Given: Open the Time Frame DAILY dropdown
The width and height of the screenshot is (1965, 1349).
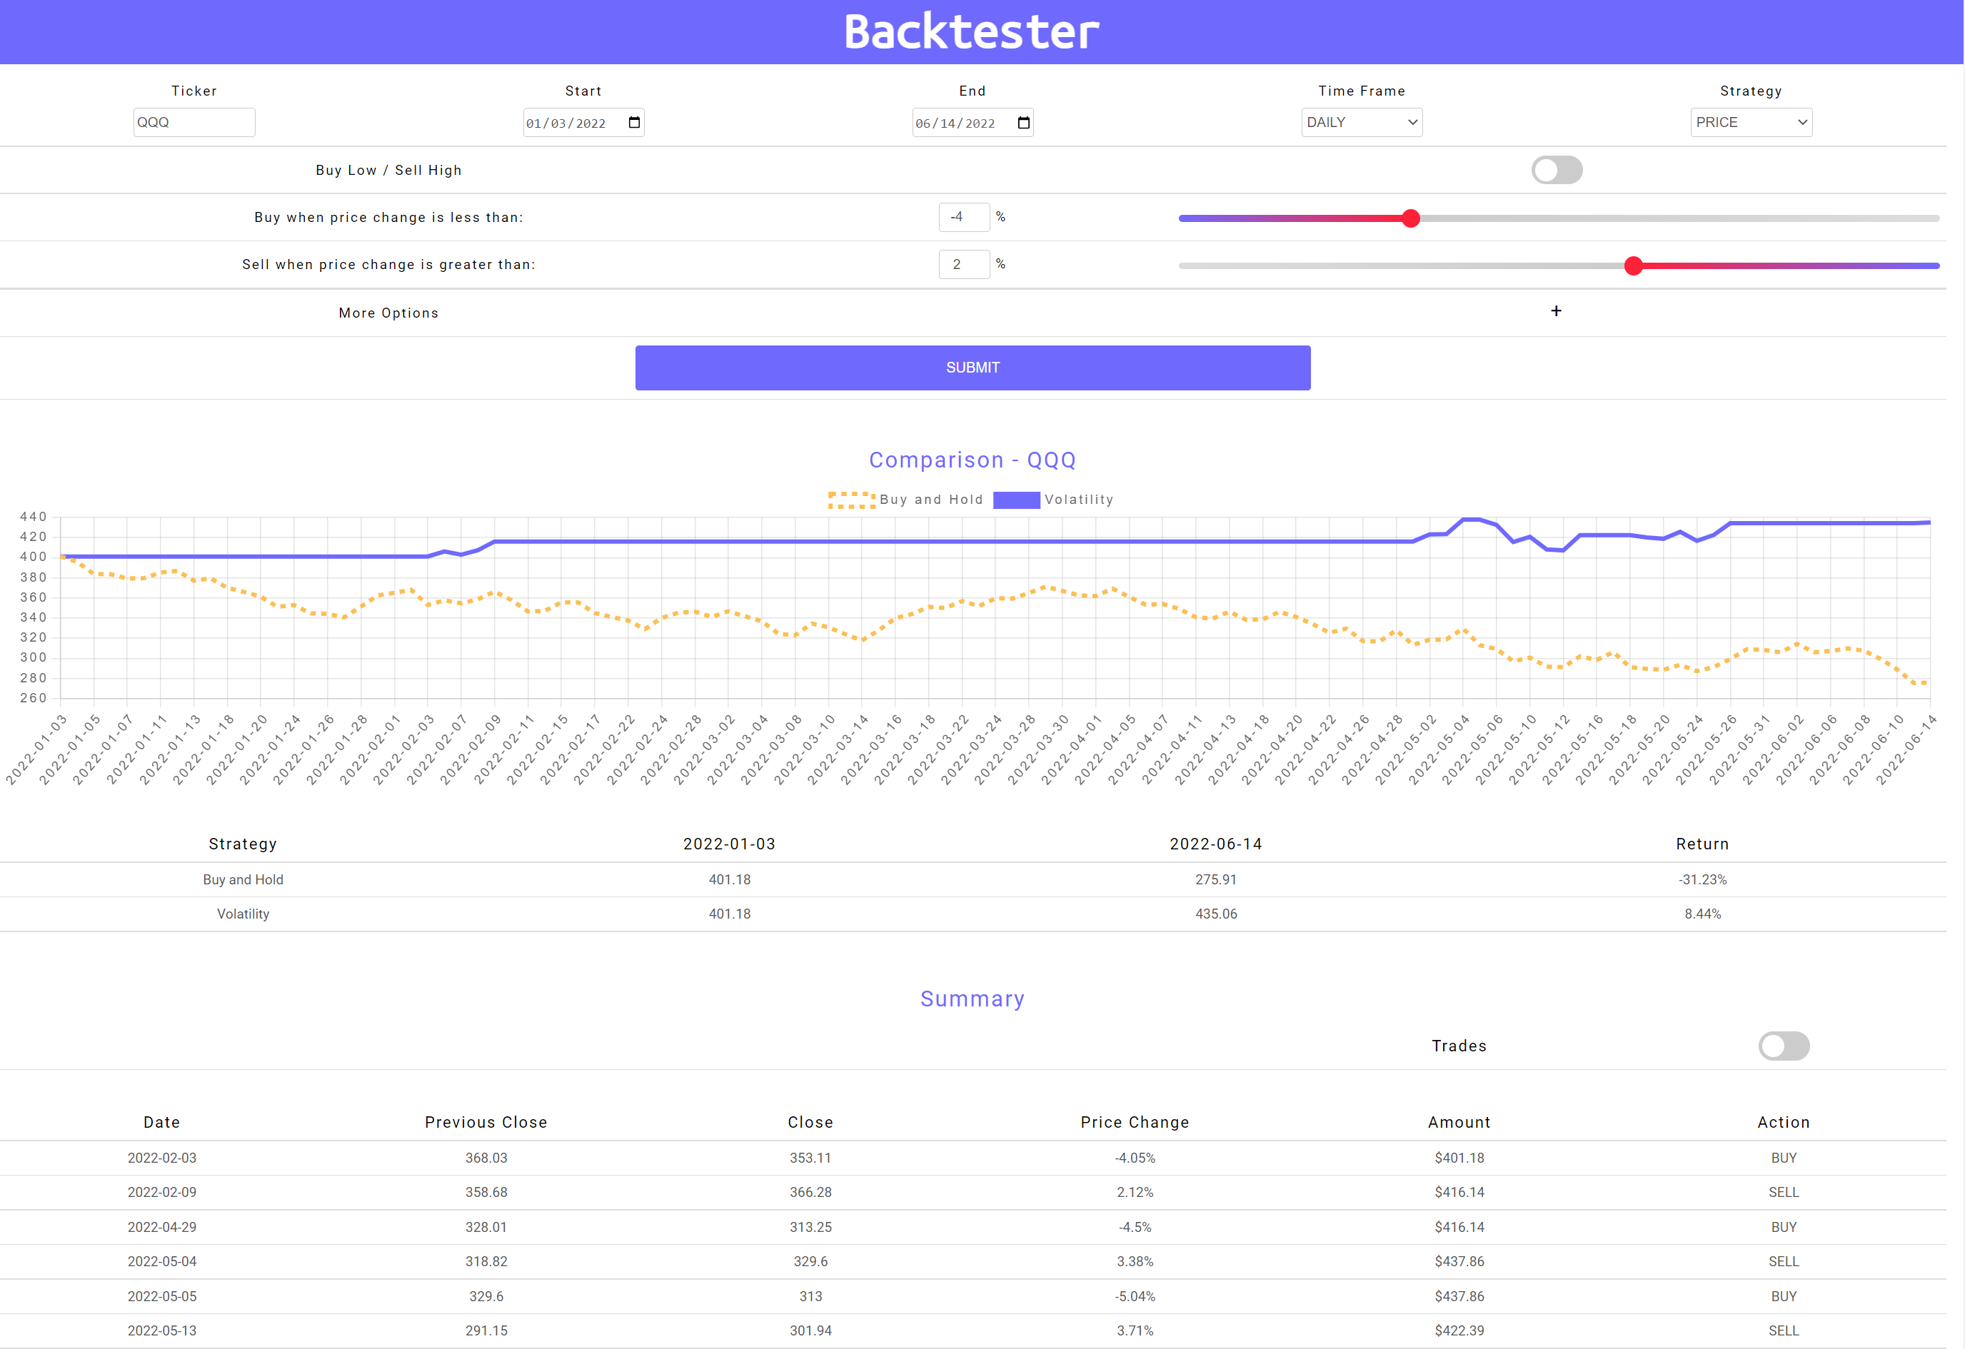Looking at the screenshot, I should [1362, 123].
